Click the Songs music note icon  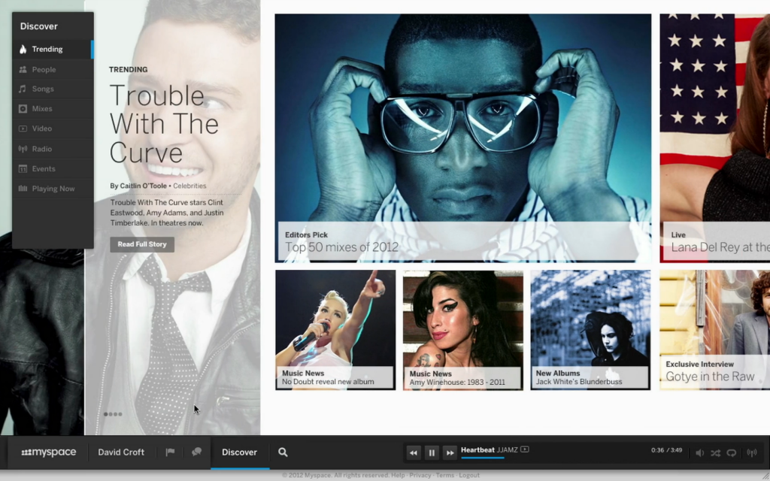coord(23,89)
